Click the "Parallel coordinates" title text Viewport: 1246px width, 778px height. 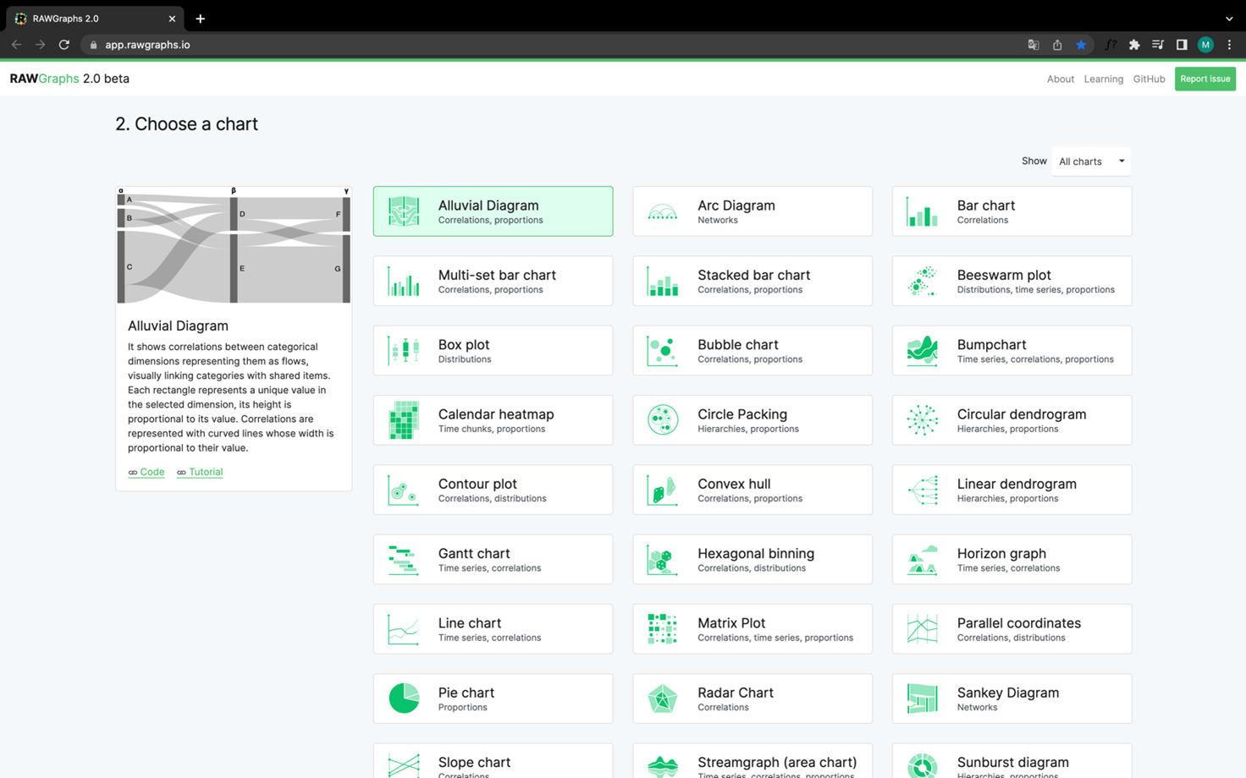[1018, 623]
